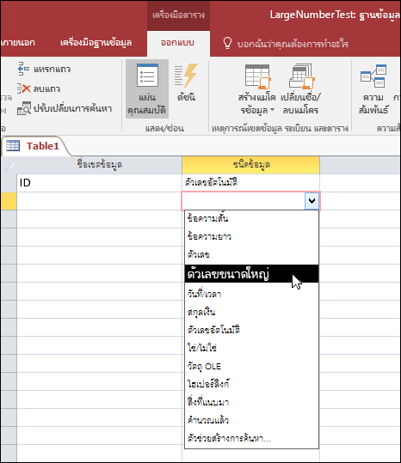Click the lightbulb Tell Me icon
Image resolution: width=401 pixels, height=463 pixels.
coord(227,43)
